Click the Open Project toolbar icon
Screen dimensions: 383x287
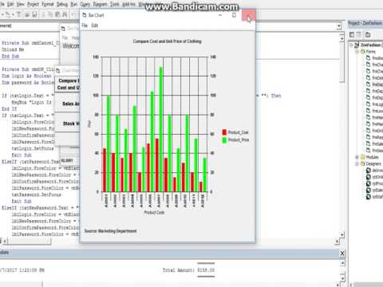point(27,14)
